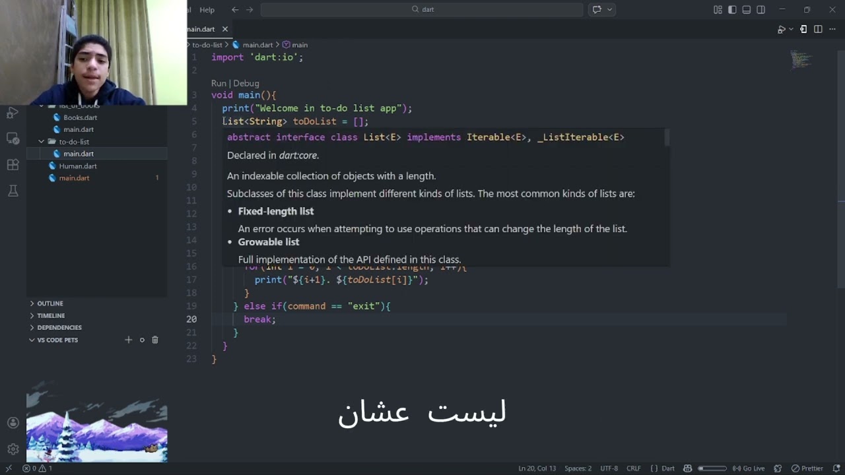Screen dimensions: 845x475
Task: Open dropdown arrow beside run button
Action: (x=790, y=29)
